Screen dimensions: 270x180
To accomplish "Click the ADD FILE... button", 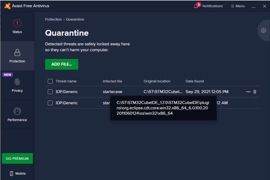I will [62, 64].
